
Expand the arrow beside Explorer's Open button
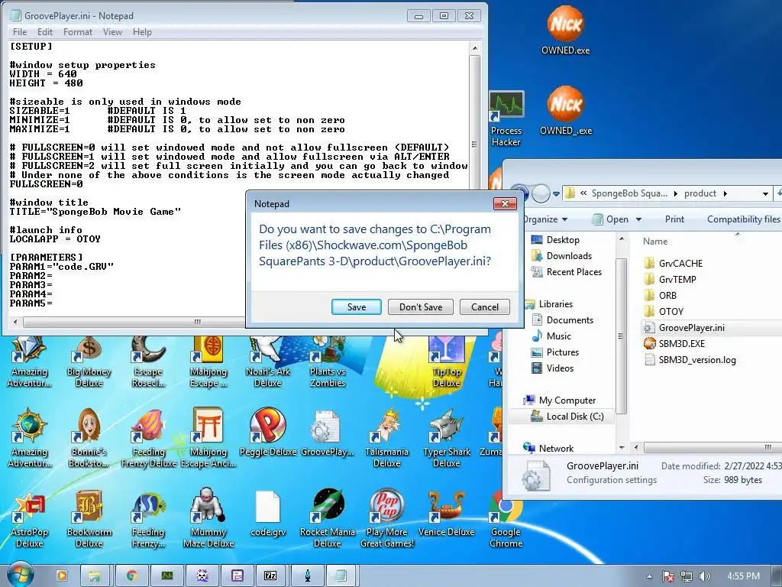pos(638,219)
